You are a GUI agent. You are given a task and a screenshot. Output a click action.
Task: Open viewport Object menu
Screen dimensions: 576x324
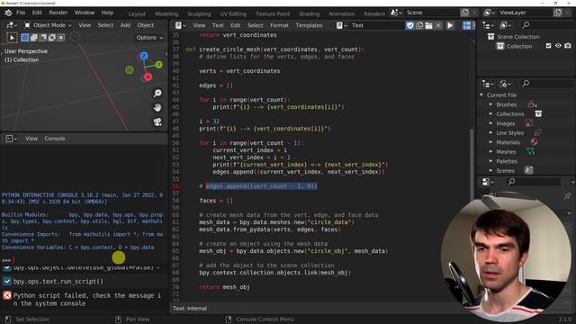pos(146,25)
